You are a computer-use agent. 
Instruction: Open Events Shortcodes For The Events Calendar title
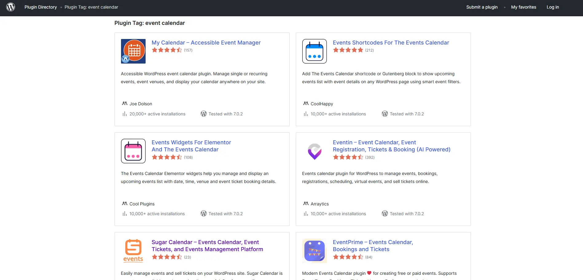391,43
